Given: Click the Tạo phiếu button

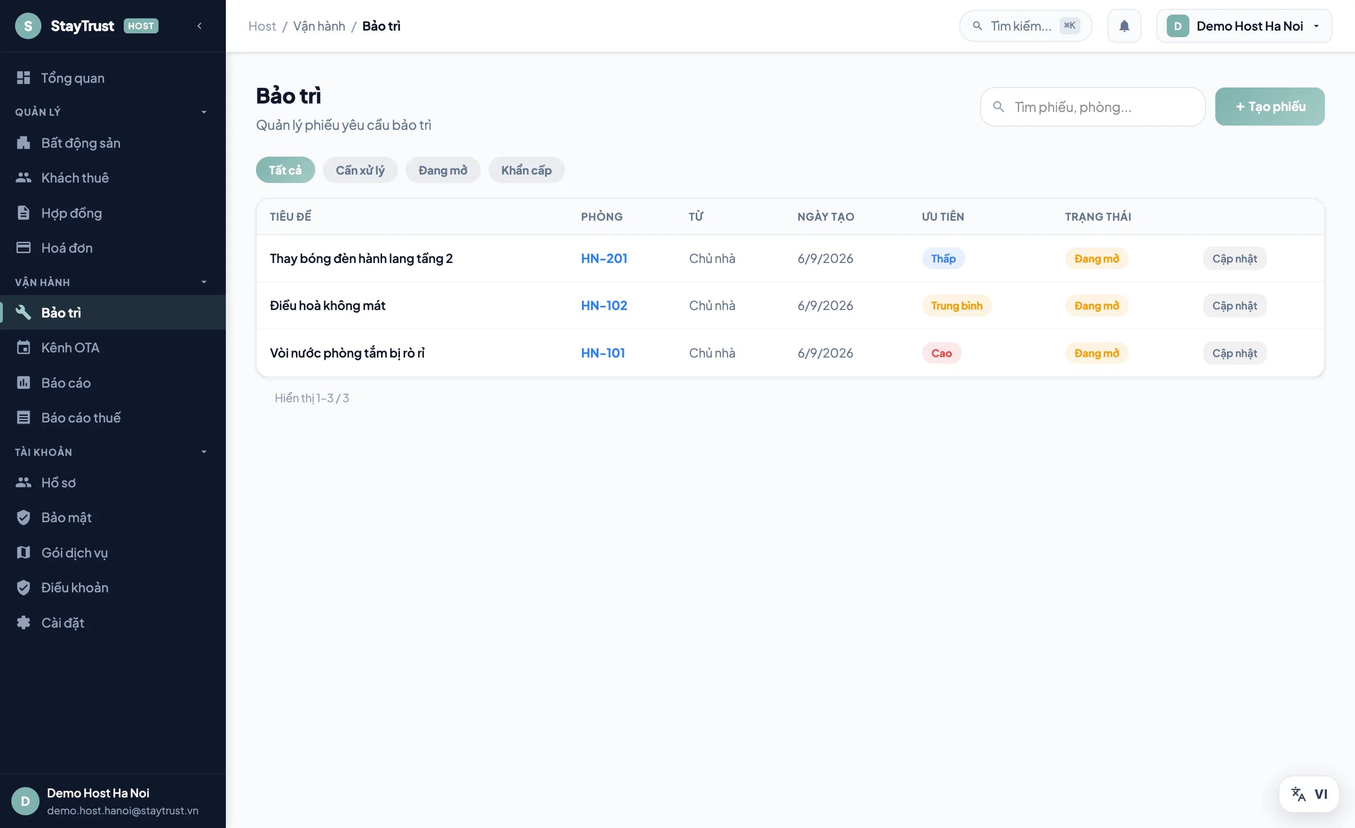Looking at the screenshot, I should (1270, 107).
